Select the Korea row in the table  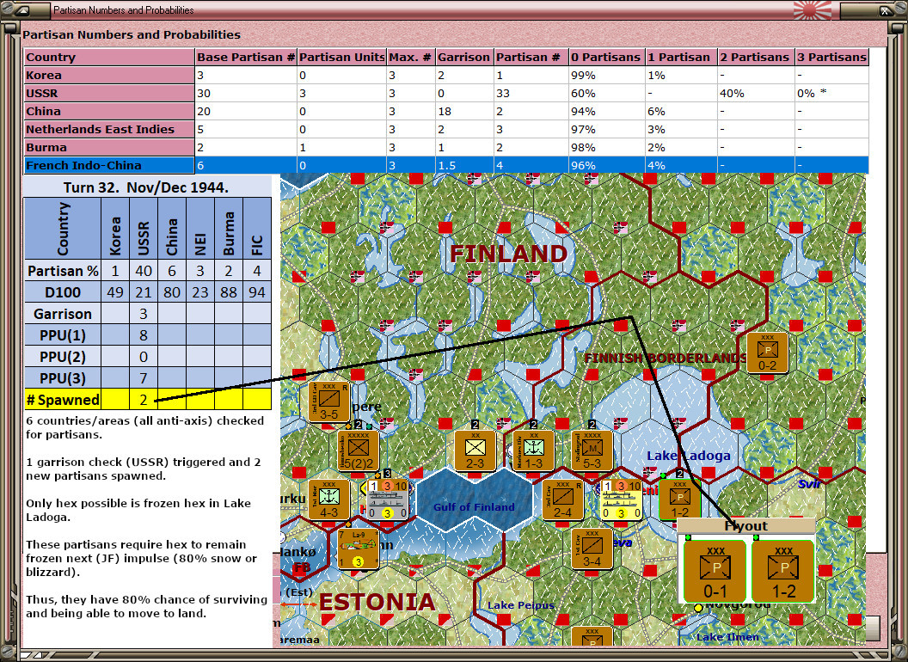tap(446, 76)
